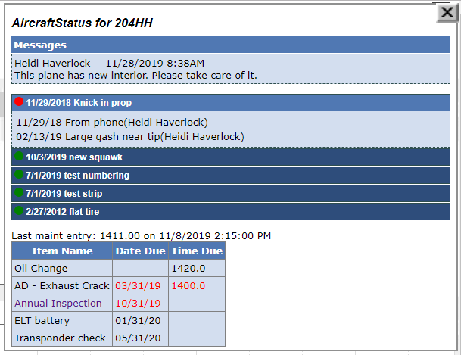Viewport: 461px width, 355px height.
Task: Expand the 2/27/2012 flat tire row
Action: pyautogui.click(x=231, y=212)
